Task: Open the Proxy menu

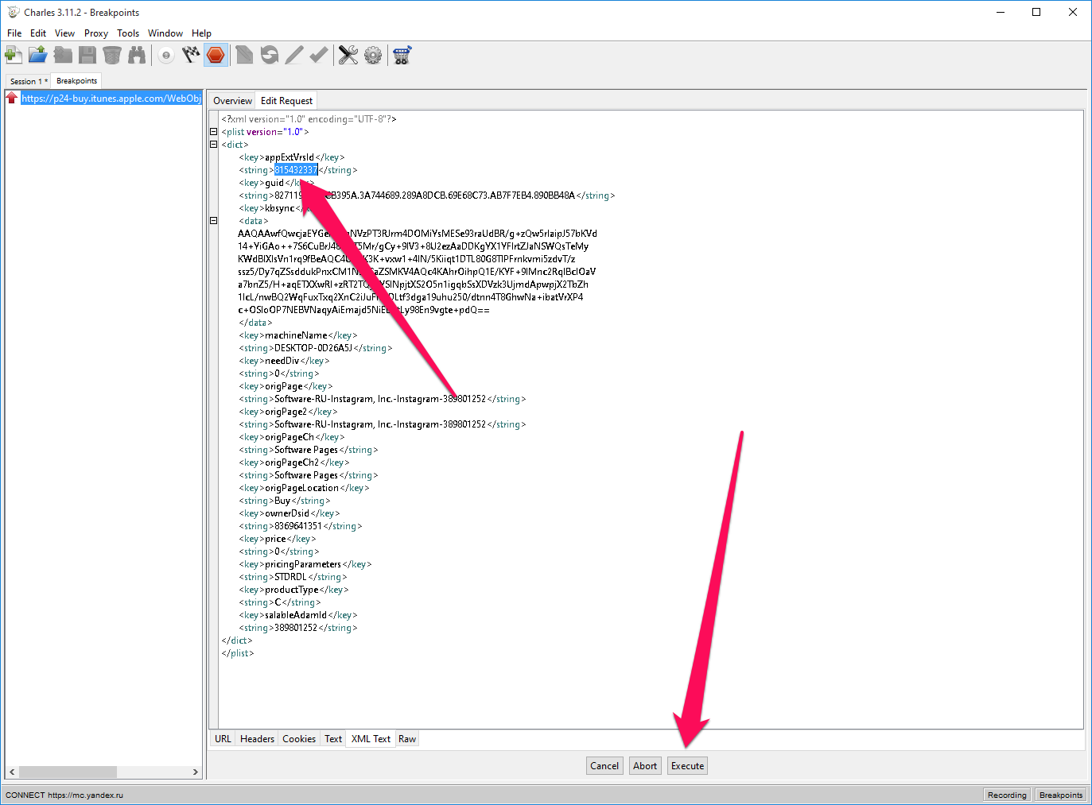Action: coord(95,33)
